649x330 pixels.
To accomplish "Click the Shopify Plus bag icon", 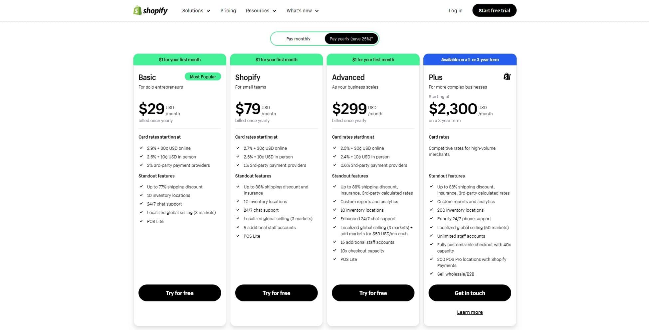I will [x=507, y=76].
